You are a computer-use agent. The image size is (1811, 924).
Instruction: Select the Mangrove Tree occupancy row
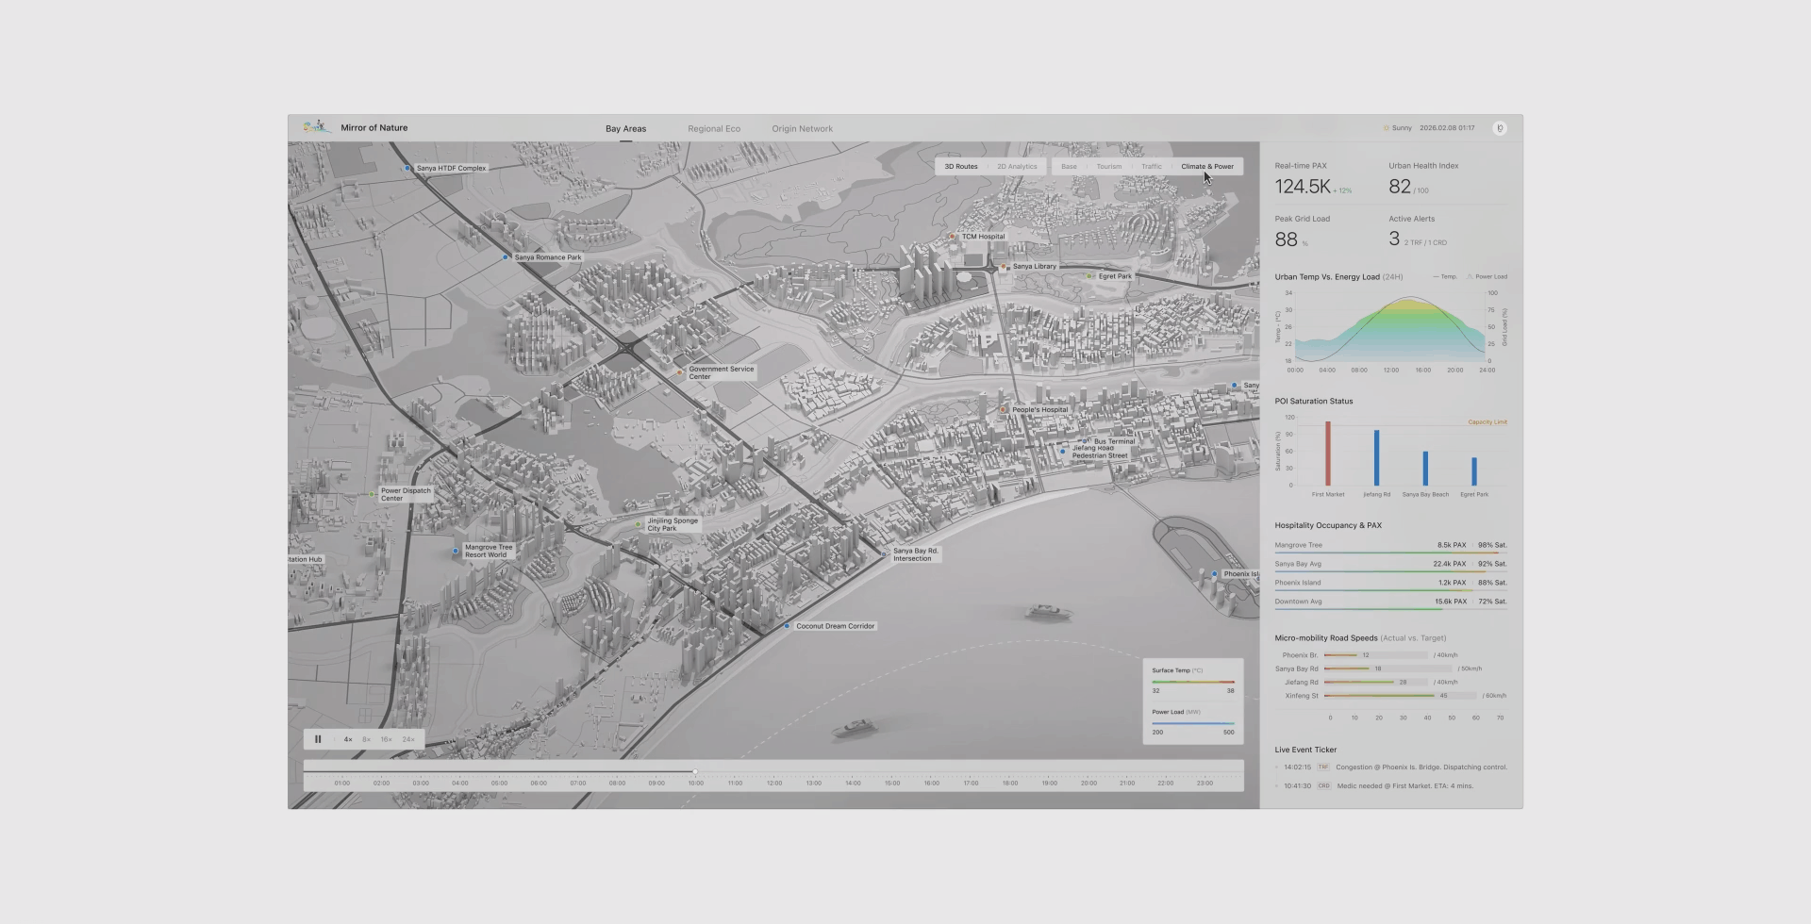[1391, 546]
